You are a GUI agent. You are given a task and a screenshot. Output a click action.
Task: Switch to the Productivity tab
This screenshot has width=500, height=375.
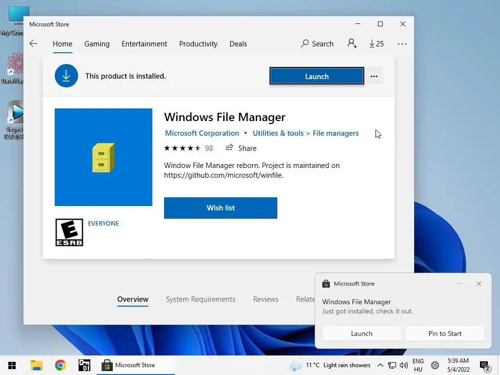[198, 43]
